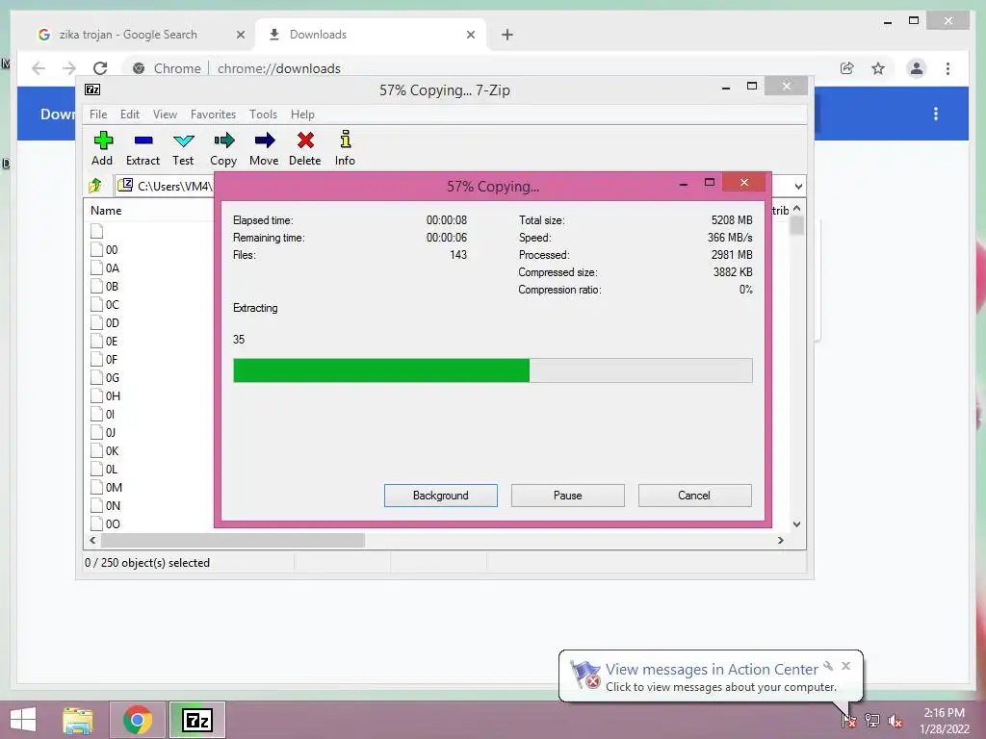Viewport: 986px width, 739px height.
Task: Pause the copying operation
Action: pos(568,496)
